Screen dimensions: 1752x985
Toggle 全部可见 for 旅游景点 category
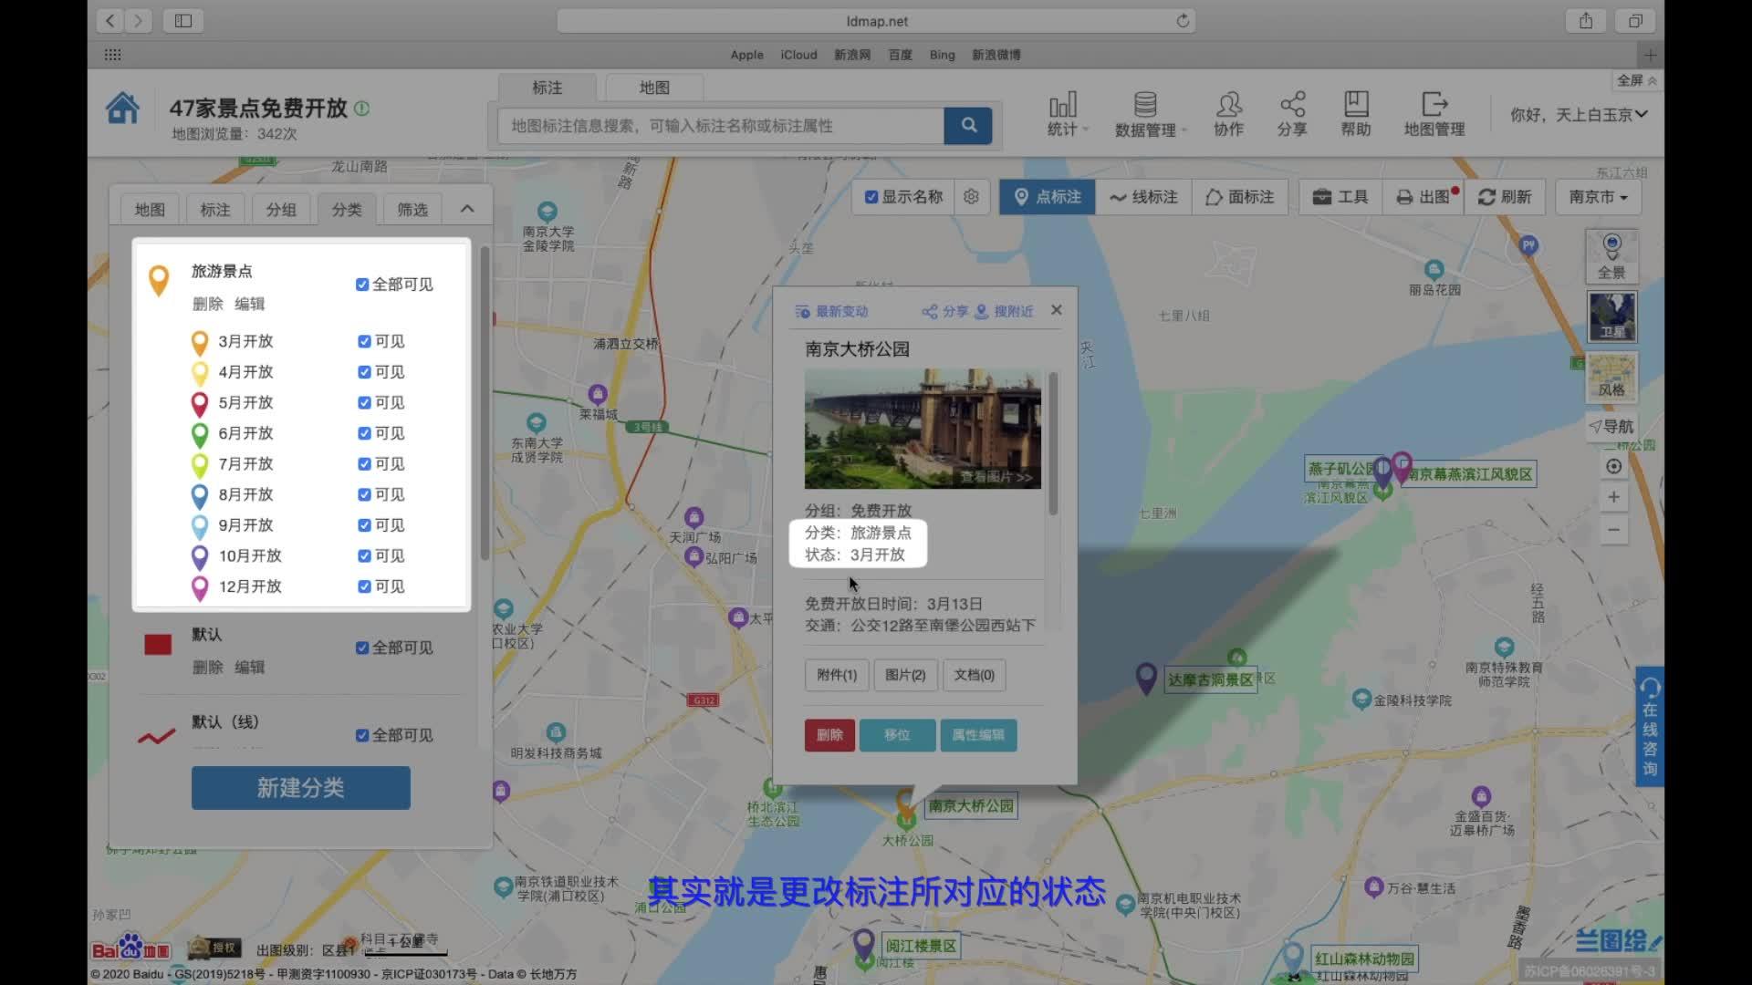coord(362,285)
